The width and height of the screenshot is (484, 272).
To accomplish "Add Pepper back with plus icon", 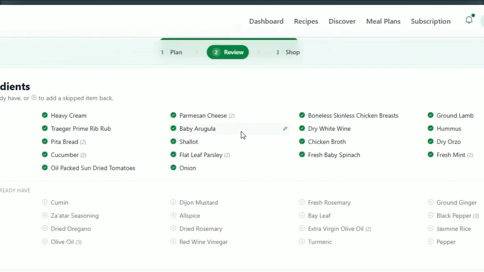I will (x=430, y=241).
